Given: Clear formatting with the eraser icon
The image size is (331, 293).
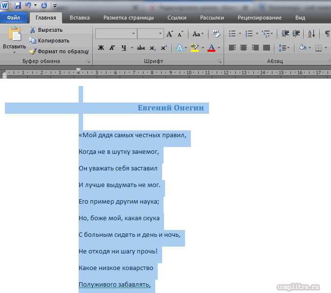Looking at the screenshot, I should pyautogui.click(x=216, y=34).
